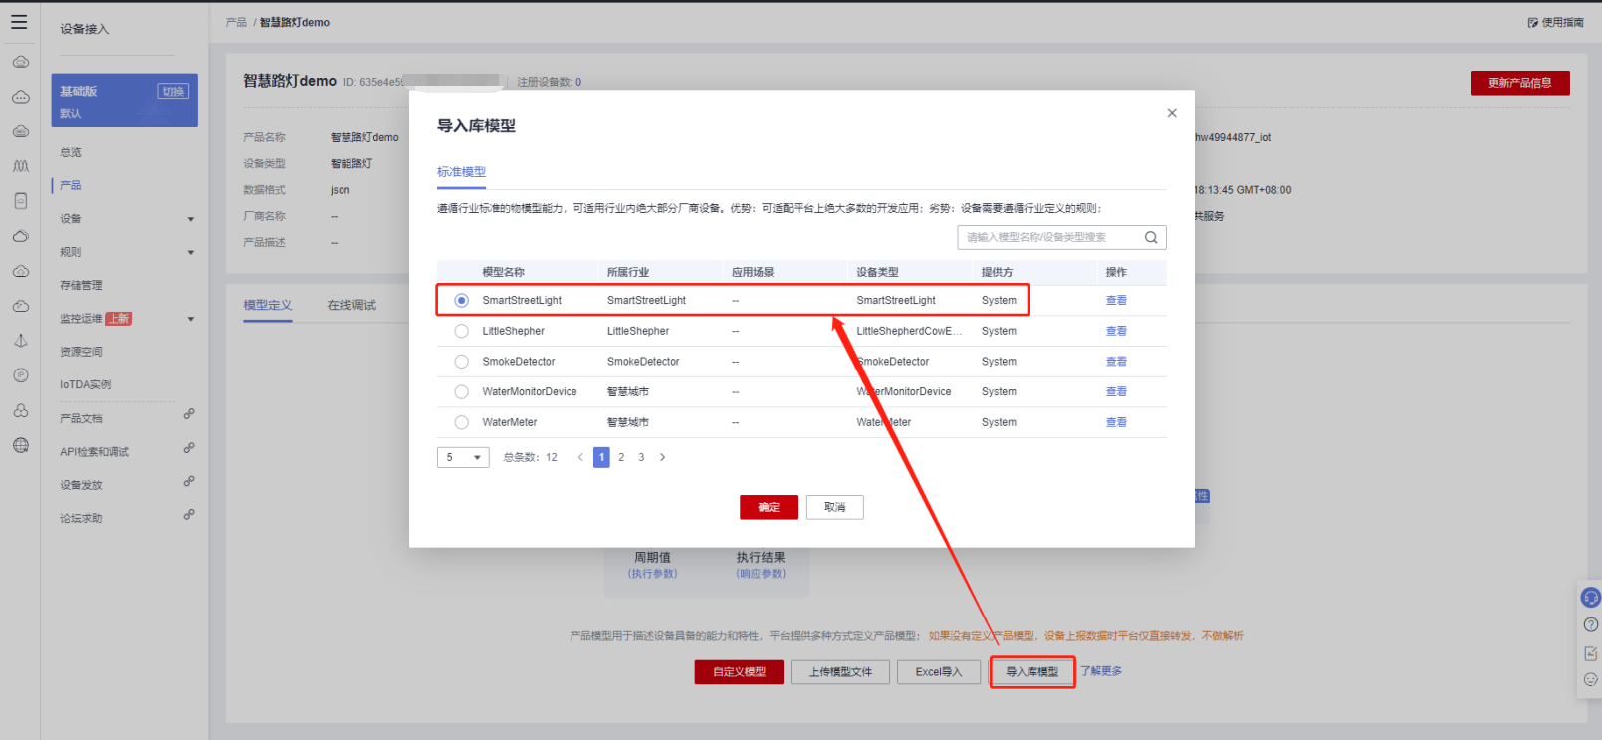Open 产品 in the sidebar
The width and height of the screenshot is (1602, 740).
click(71, 185)
